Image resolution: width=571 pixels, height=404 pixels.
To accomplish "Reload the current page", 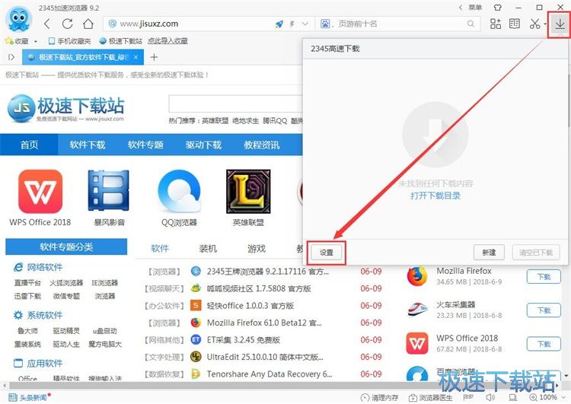I will click(x=67, y=24).
